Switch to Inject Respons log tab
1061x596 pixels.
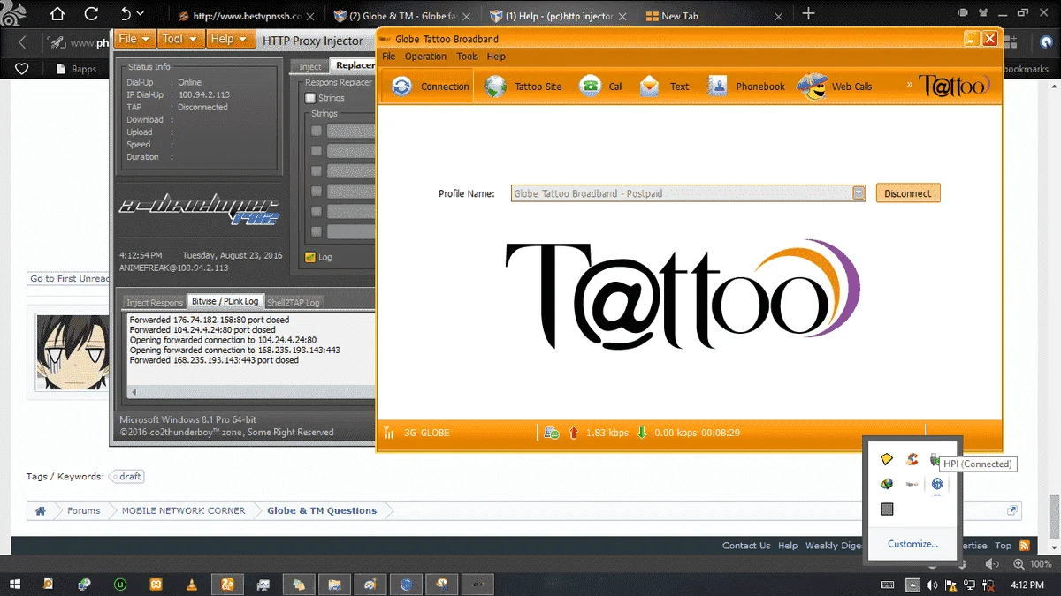[x=155, y=302]
